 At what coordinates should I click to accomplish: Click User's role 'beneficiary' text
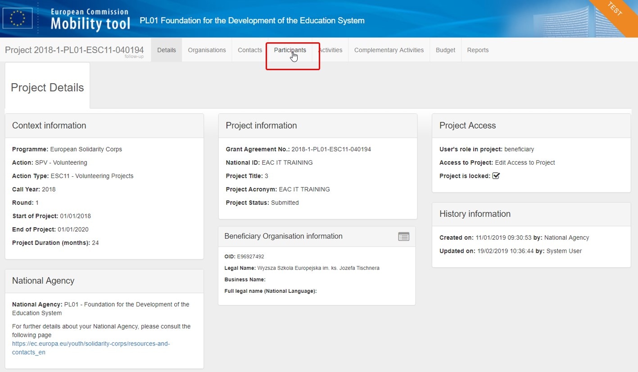click(519, 149)
